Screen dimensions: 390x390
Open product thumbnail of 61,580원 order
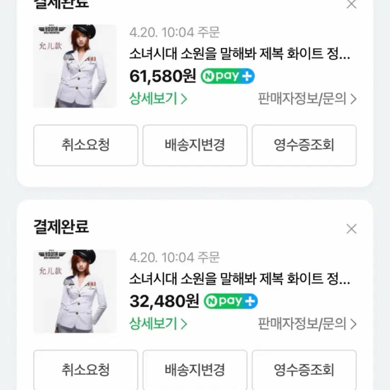(75, 66)
